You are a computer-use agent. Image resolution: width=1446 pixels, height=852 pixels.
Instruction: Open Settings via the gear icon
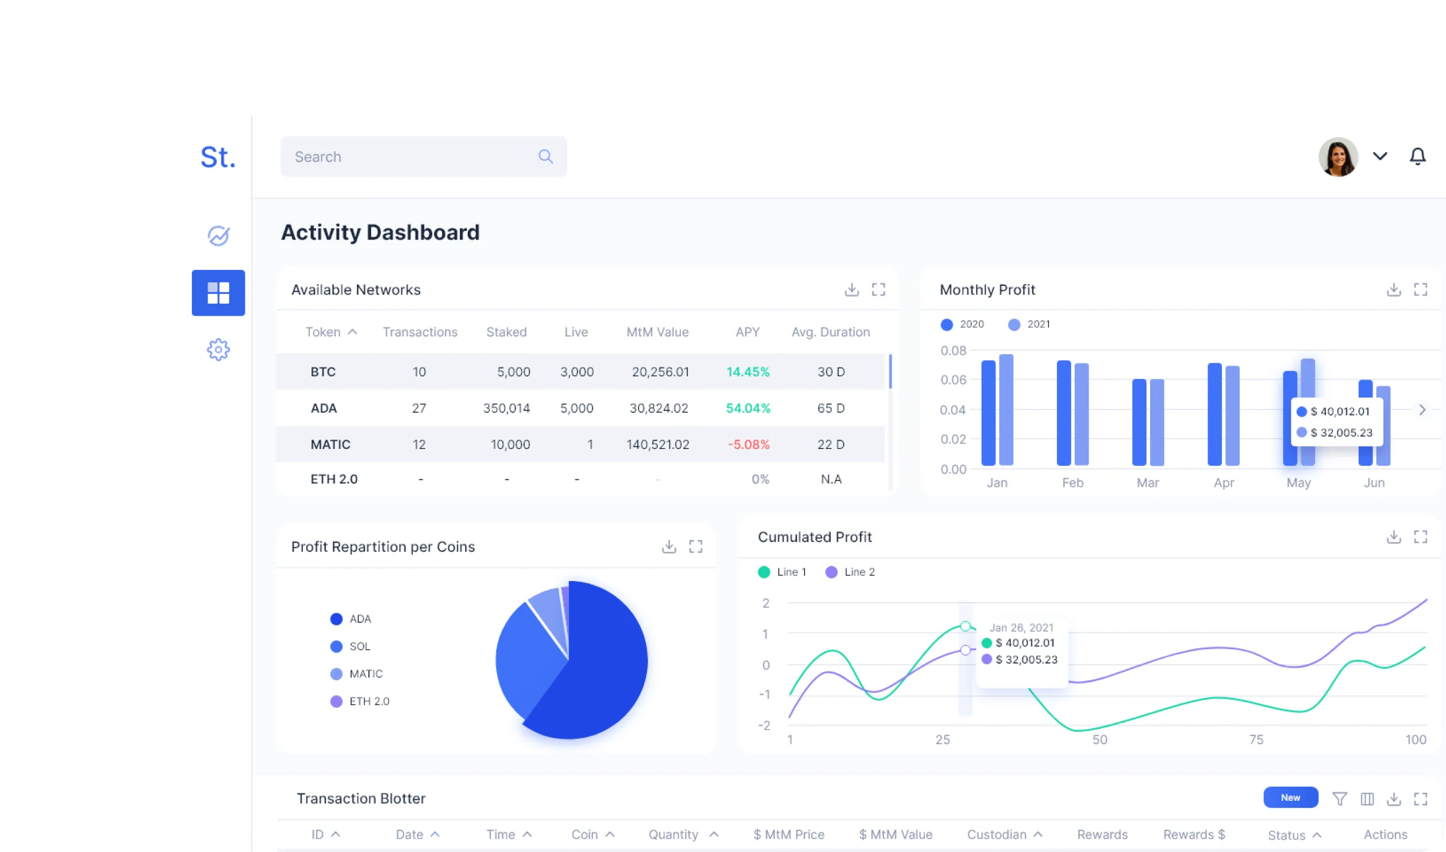(218, 350)
